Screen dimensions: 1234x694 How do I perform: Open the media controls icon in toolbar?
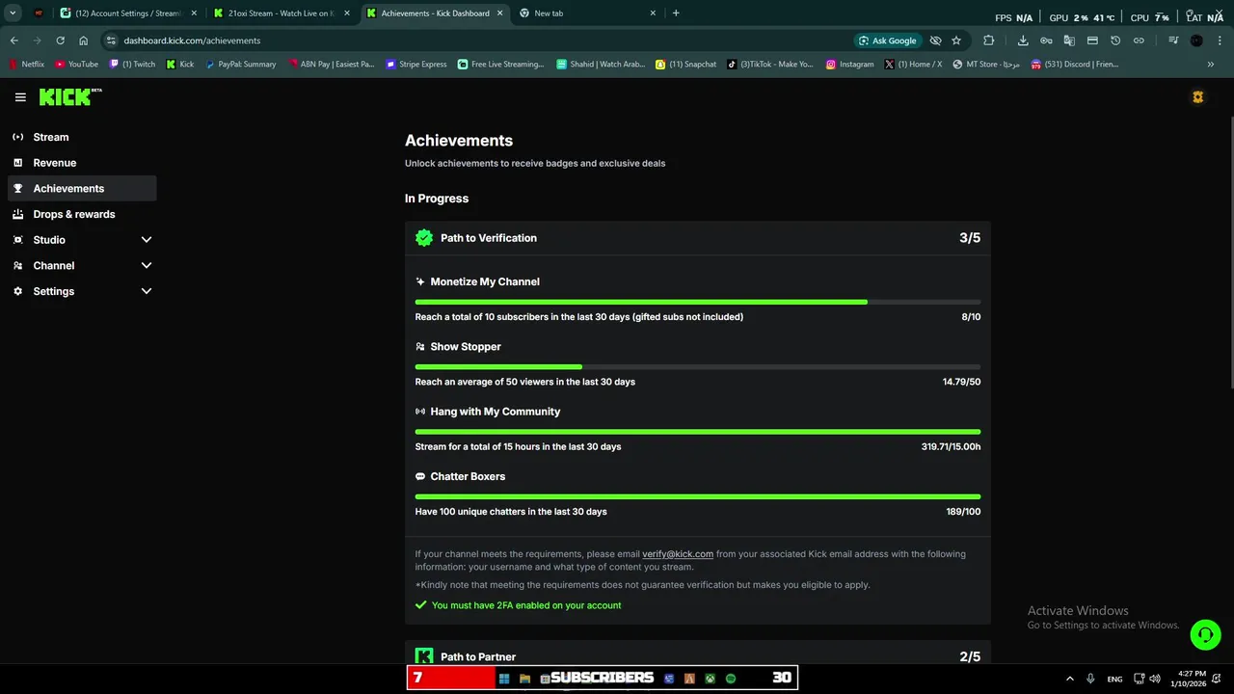coord(1173,40)
